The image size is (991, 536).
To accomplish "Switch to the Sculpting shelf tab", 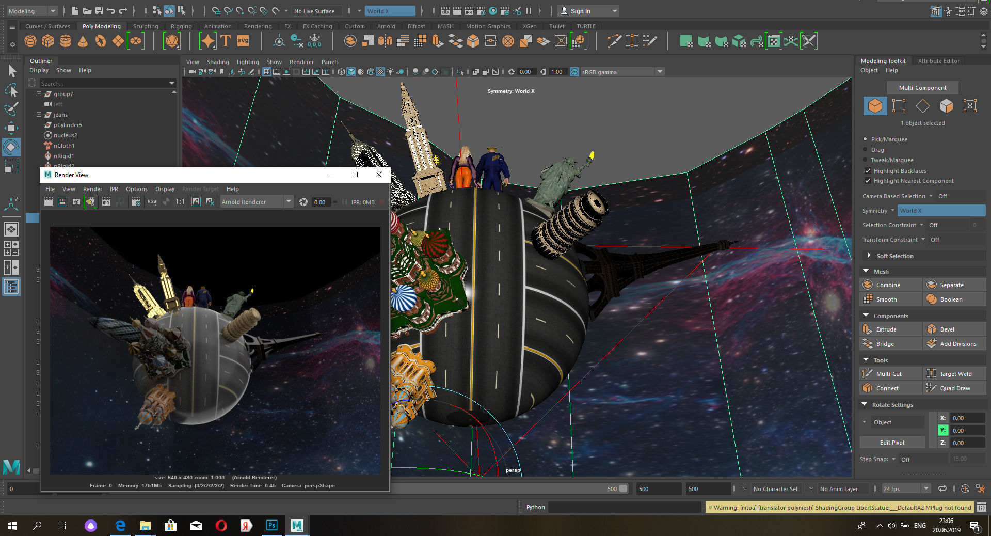I will pos(146,26).
